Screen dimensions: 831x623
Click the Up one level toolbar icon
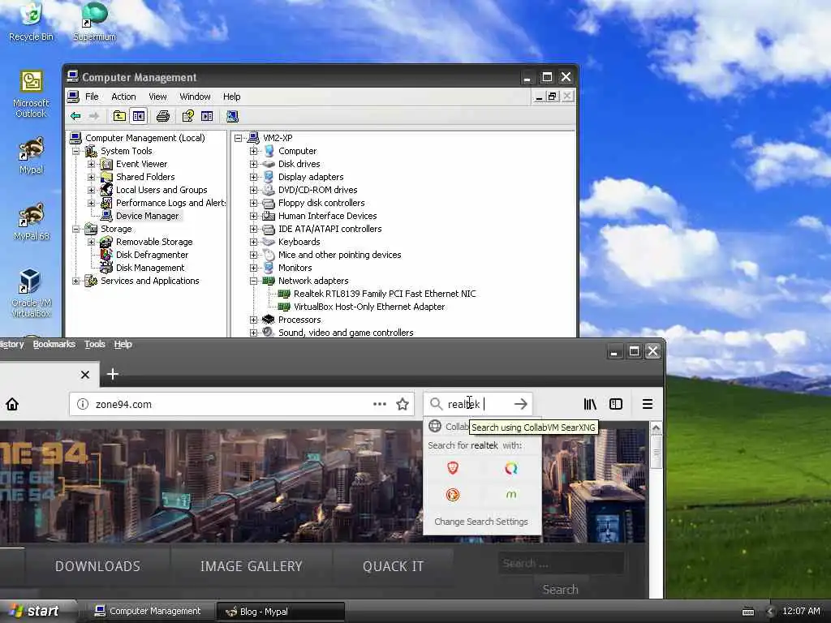click(x=120, y=116)
